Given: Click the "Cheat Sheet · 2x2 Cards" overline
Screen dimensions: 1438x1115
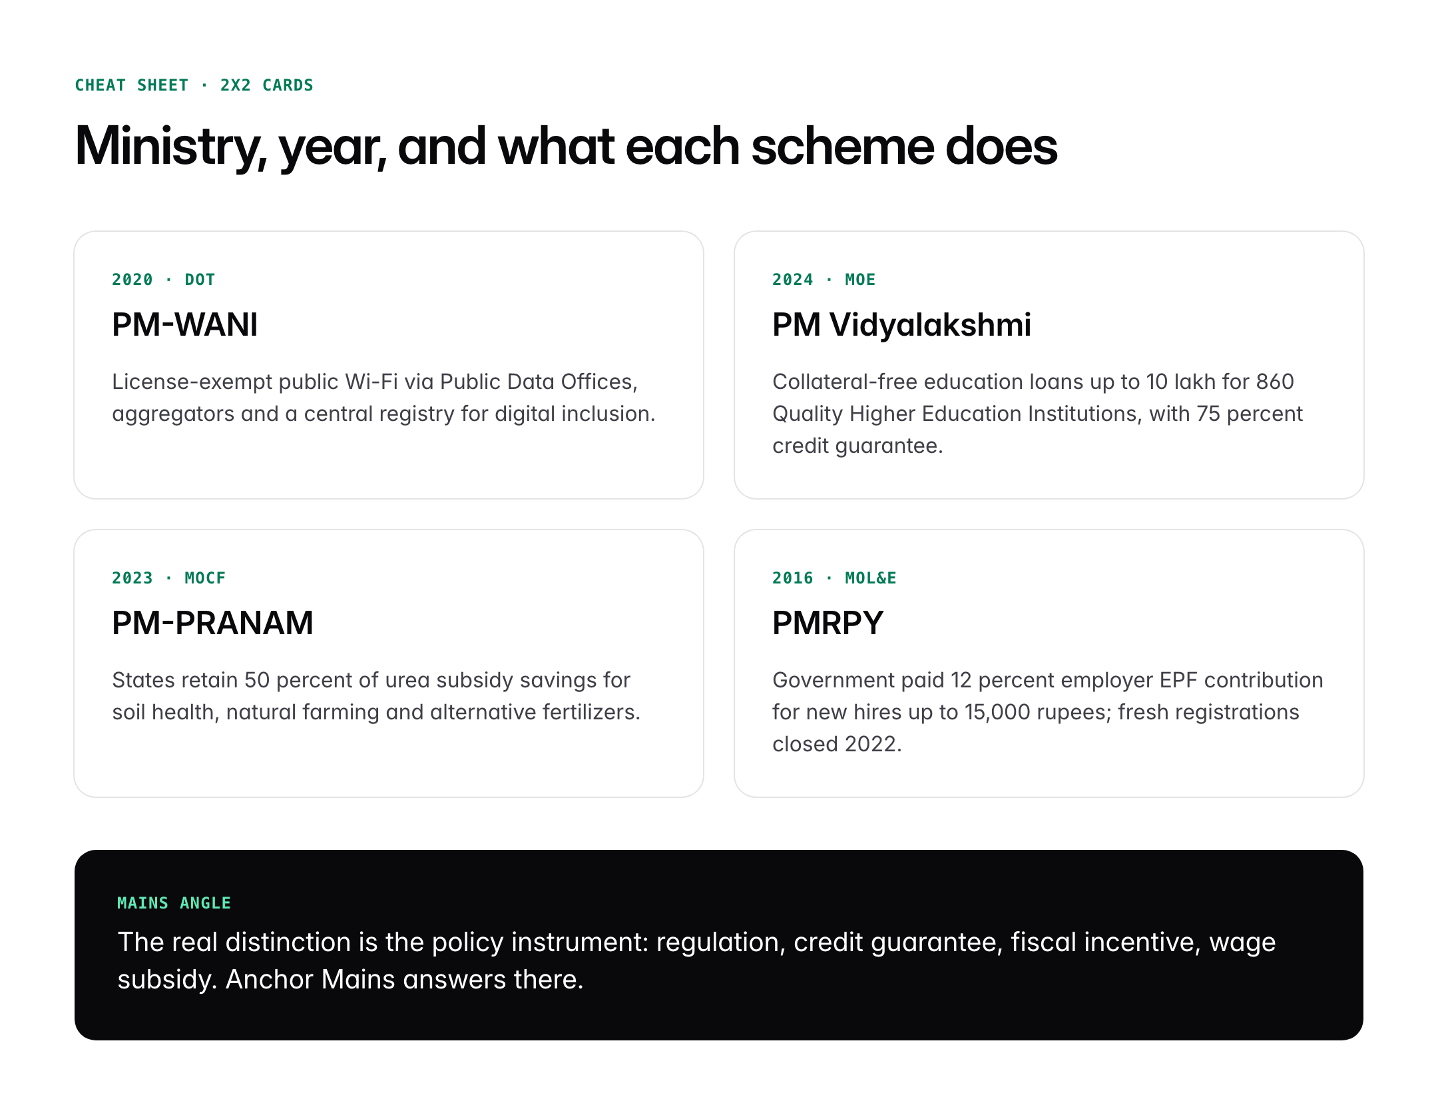Looking at the screenshot, I should (x=194, y=85).
